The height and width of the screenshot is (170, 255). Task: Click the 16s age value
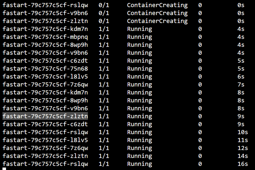click(243, 164)
